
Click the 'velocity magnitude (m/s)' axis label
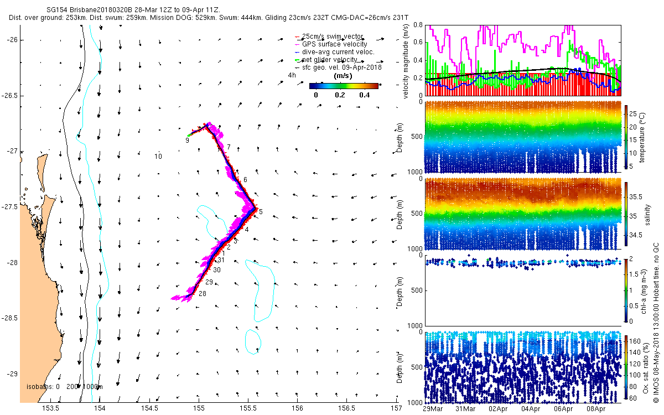[x=407, y=60]
